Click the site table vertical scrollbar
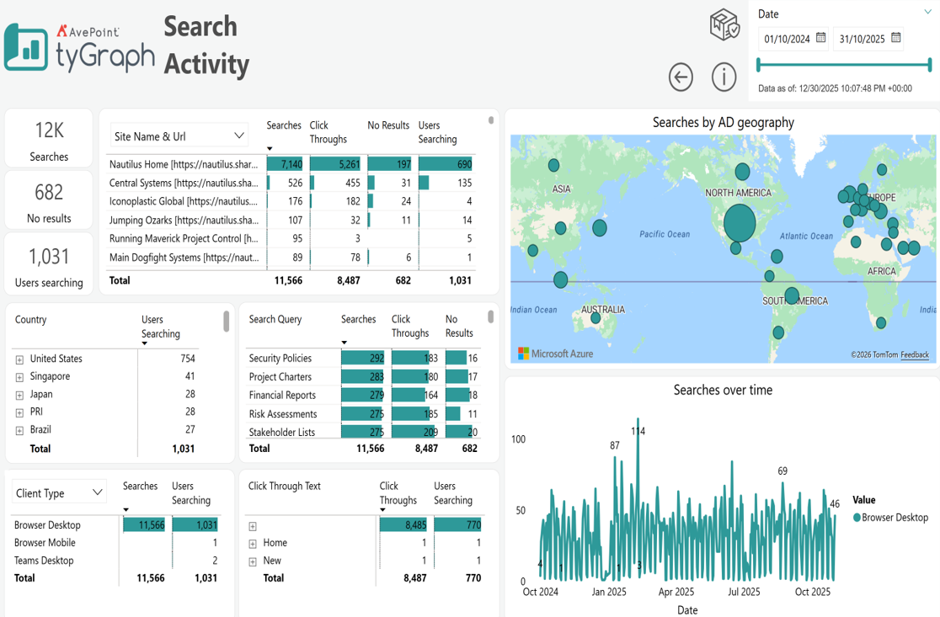 [491, 120]
